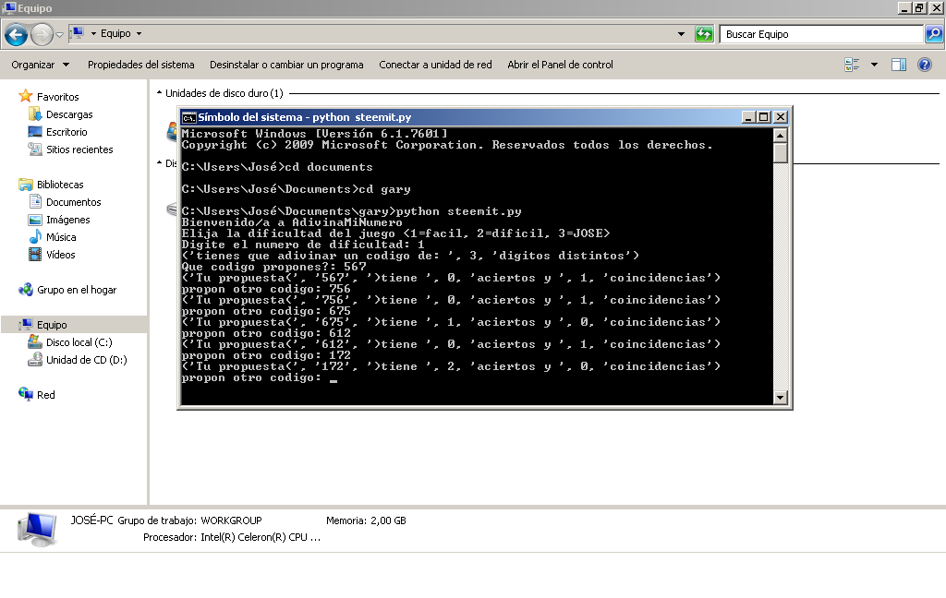Click the WORKGROUP text in details pane
Viewport: 946px width, 598px height.
click(231, 520)
